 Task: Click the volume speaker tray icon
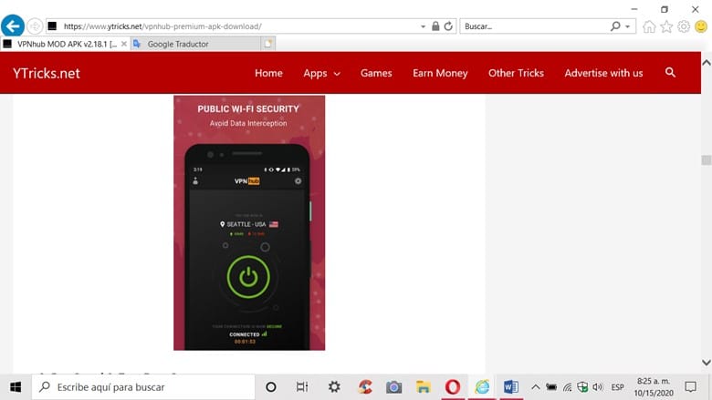[x=598, y=387]
